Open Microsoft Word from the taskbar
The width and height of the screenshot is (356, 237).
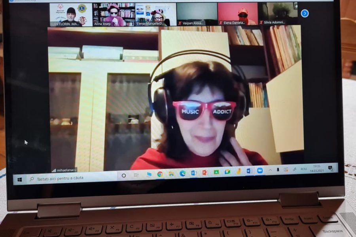coord(249,171)
